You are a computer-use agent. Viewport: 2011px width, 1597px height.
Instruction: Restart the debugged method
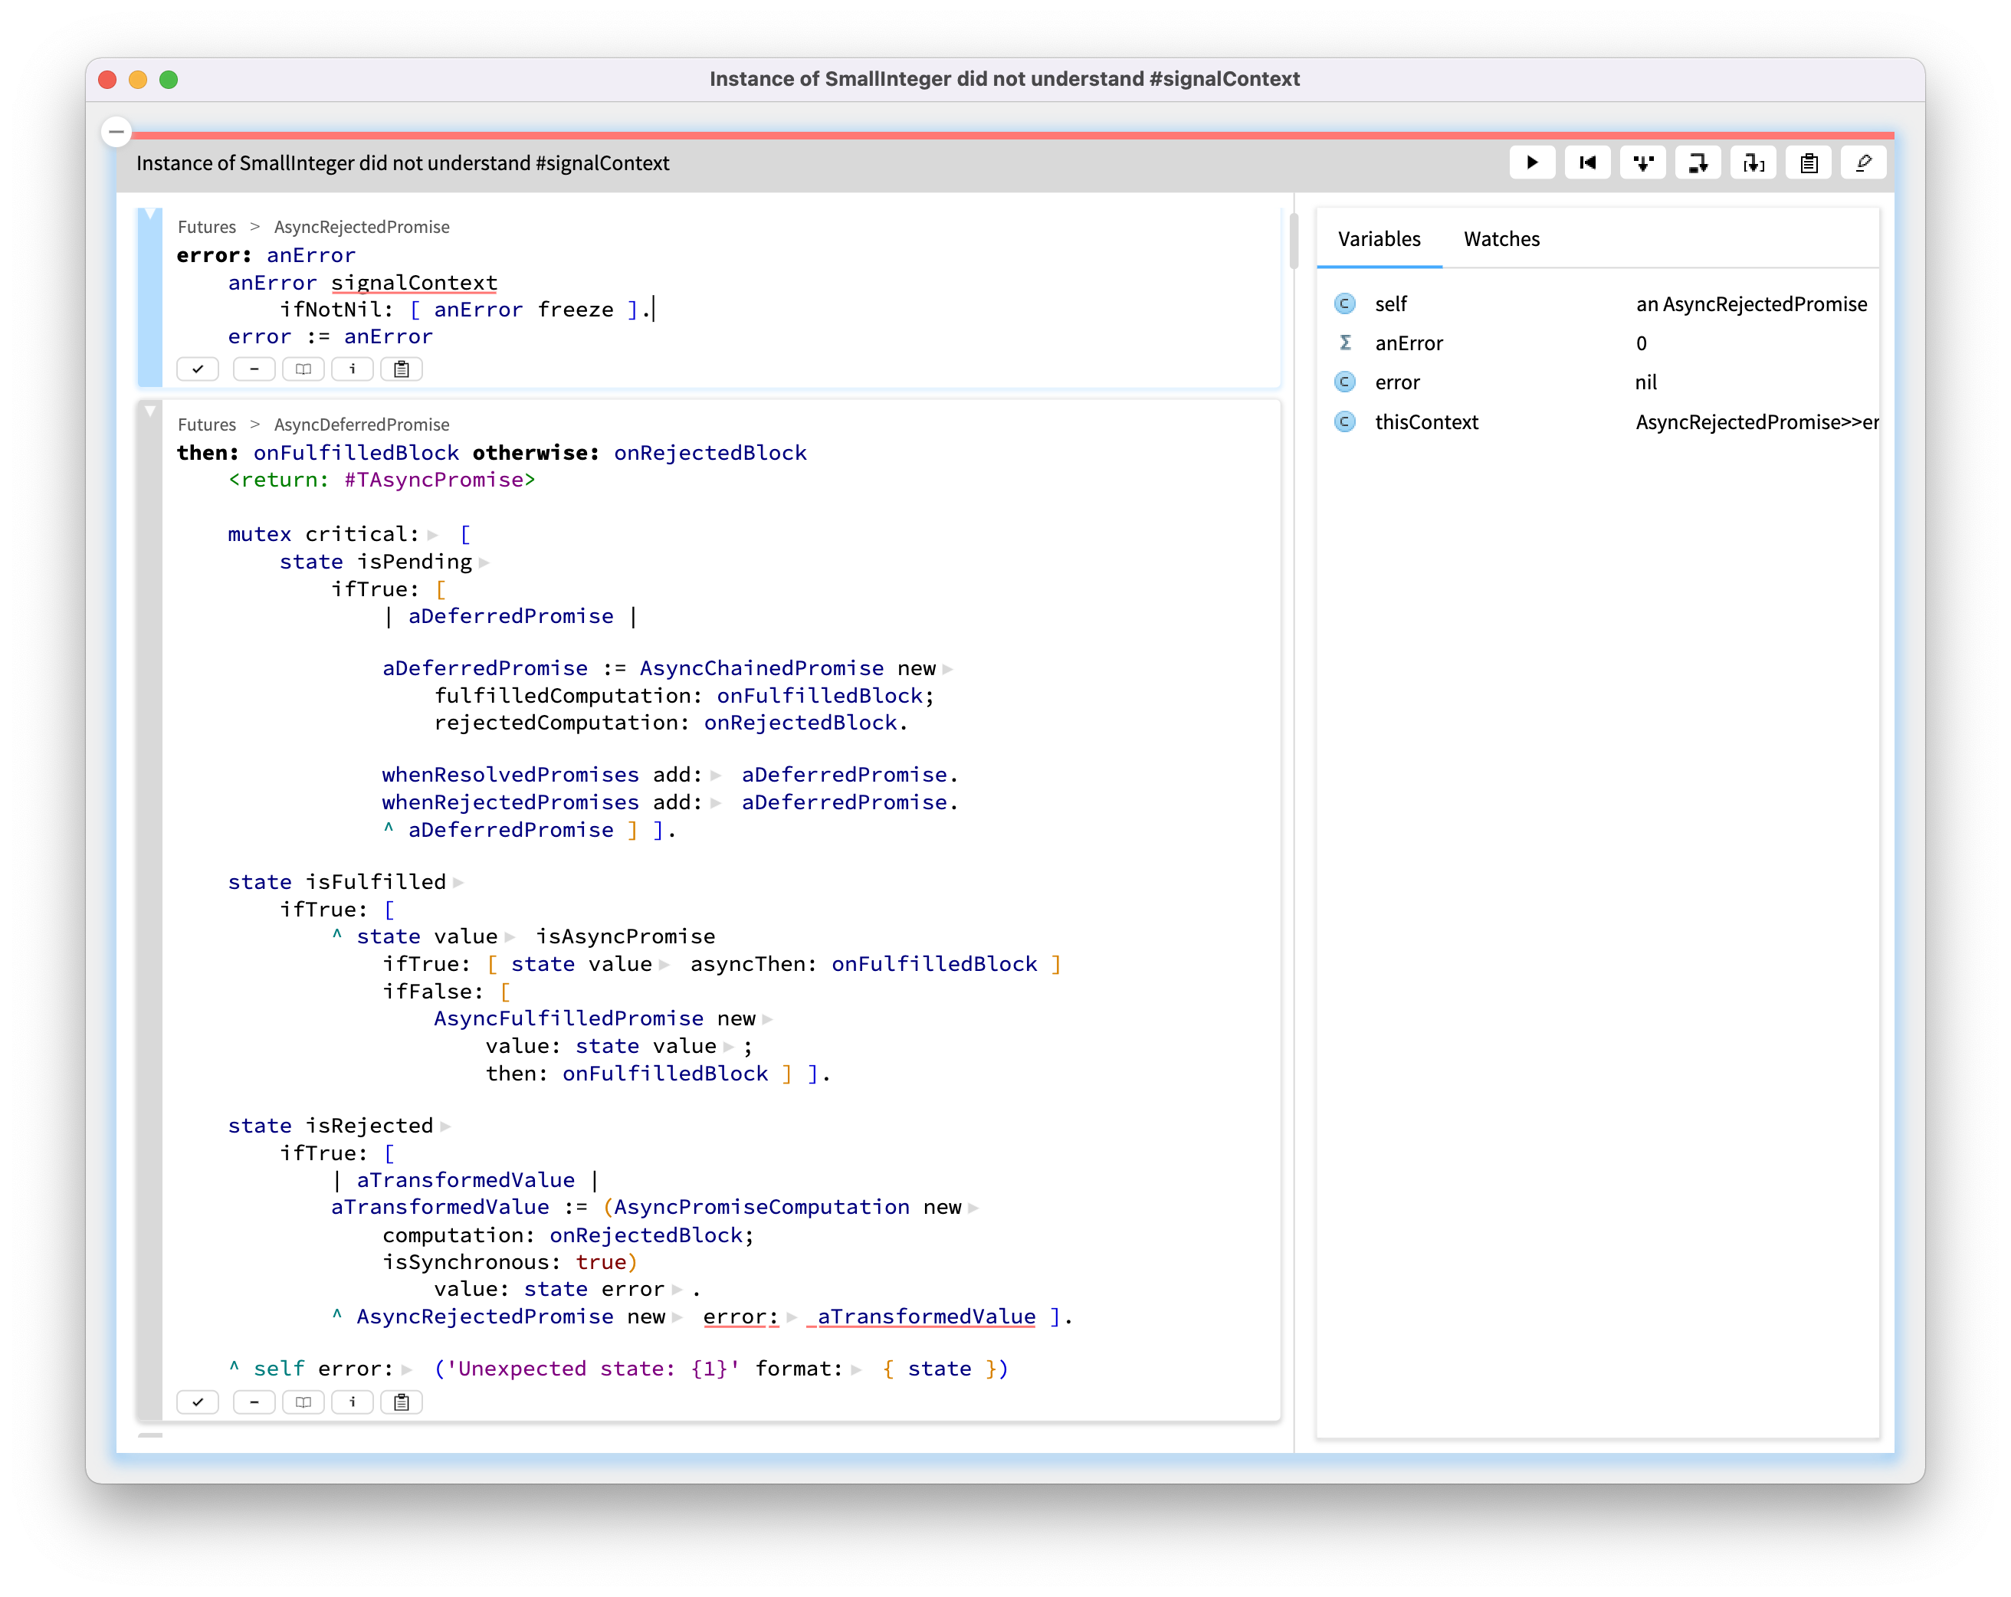pos(1586,162)
